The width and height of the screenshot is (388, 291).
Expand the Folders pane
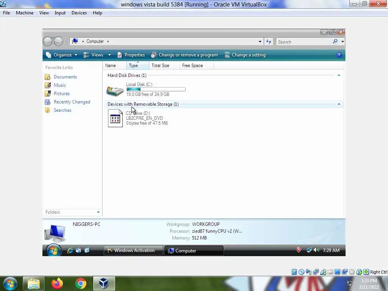coord(98,212)
